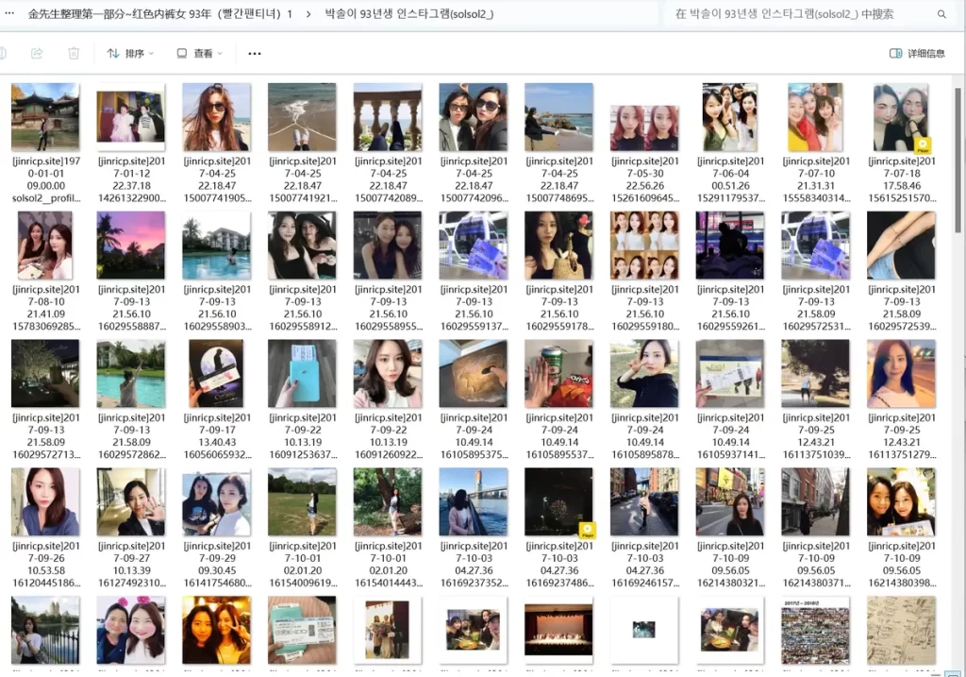Select file ending 16029559180 thumbnail
Image resolution: width=966 pixels, height=677 pixels.
pos(644,245)
